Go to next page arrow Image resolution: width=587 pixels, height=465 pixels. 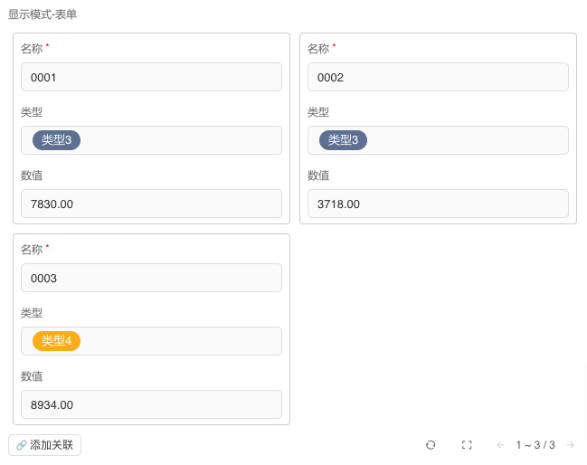570,445
